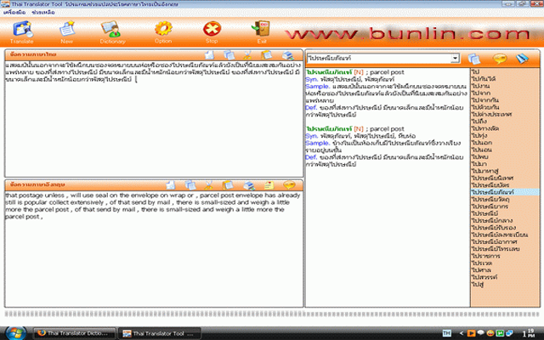Select ไปถึง in the word list

tap(479, 121)
